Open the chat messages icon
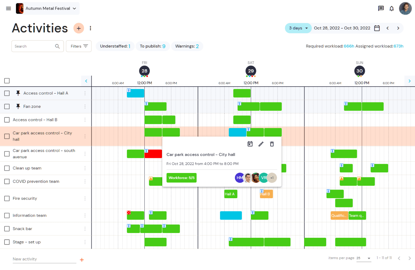 [x=381, y=9]
